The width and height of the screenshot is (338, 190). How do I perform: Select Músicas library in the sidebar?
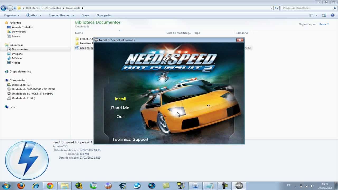[x=17, y=58]
